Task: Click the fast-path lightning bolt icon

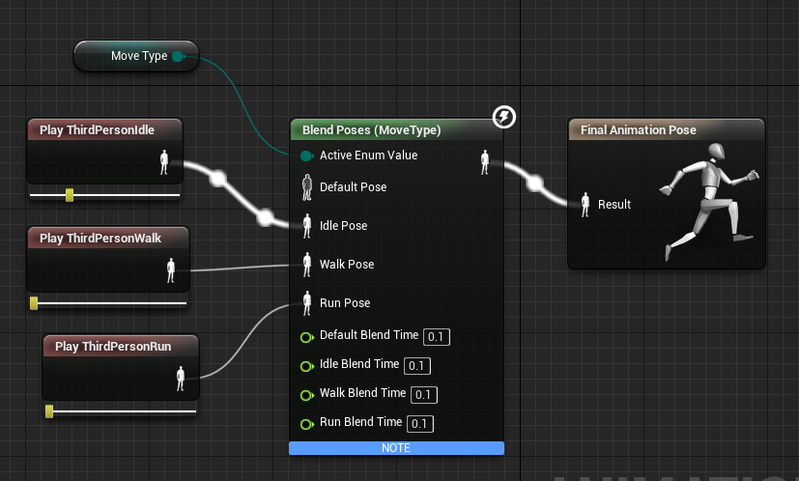Action: [x=503, y=118]
